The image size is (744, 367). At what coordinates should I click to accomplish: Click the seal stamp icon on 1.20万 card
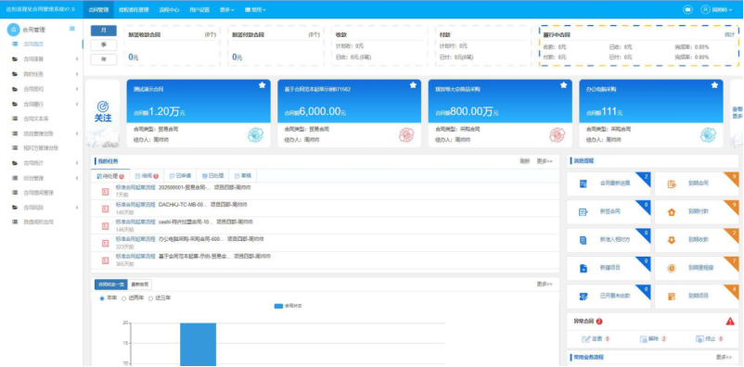pos(255,135)
